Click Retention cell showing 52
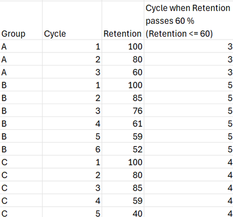This screenshot has width=233, height=217. point(123,149)
